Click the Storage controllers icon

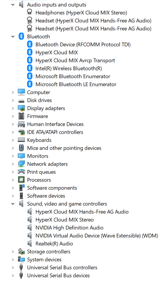(21, 252)
